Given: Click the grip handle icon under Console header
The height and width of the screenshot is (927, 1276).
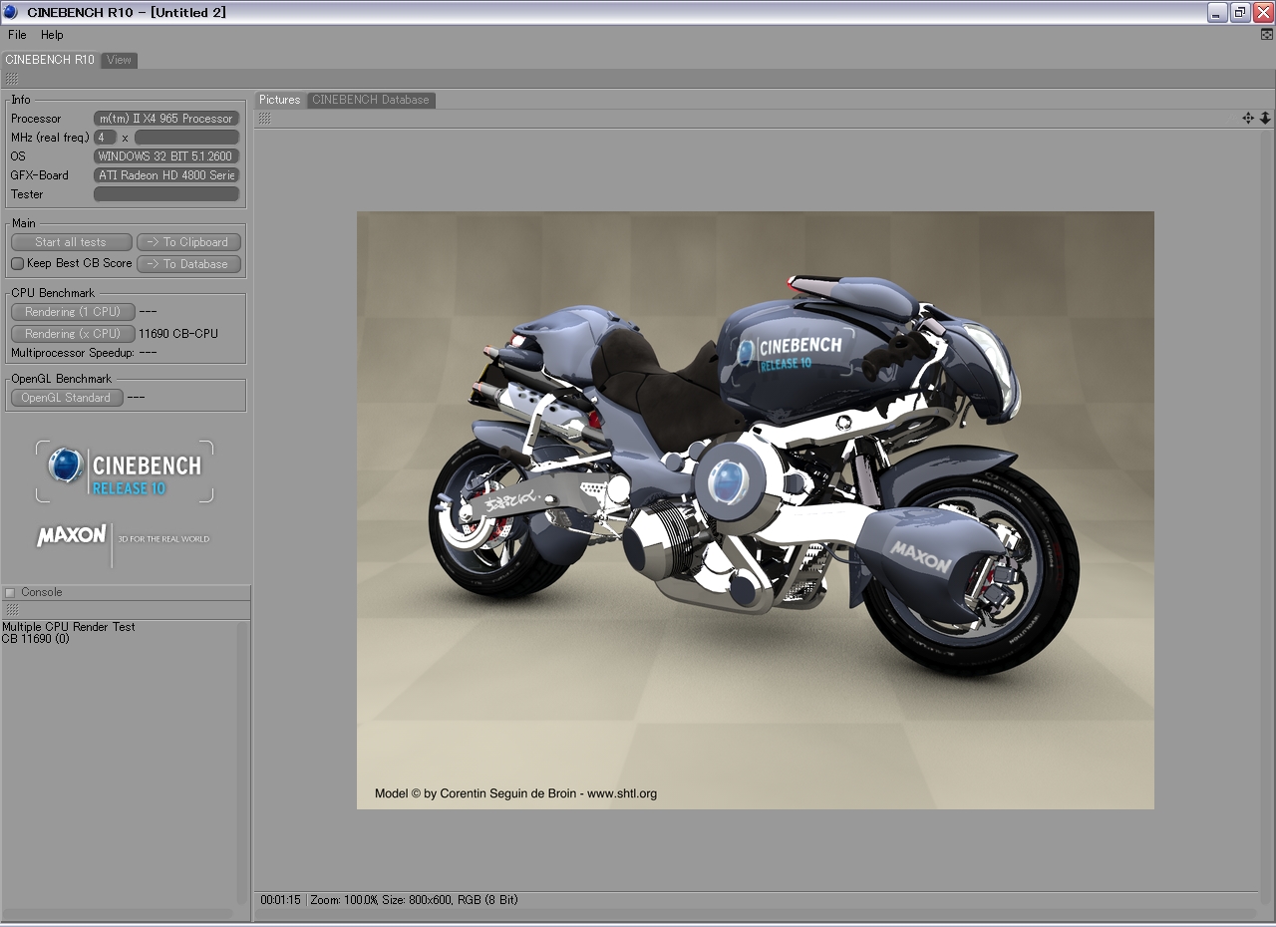Looking at the screenshot, I should coord(11,609).
